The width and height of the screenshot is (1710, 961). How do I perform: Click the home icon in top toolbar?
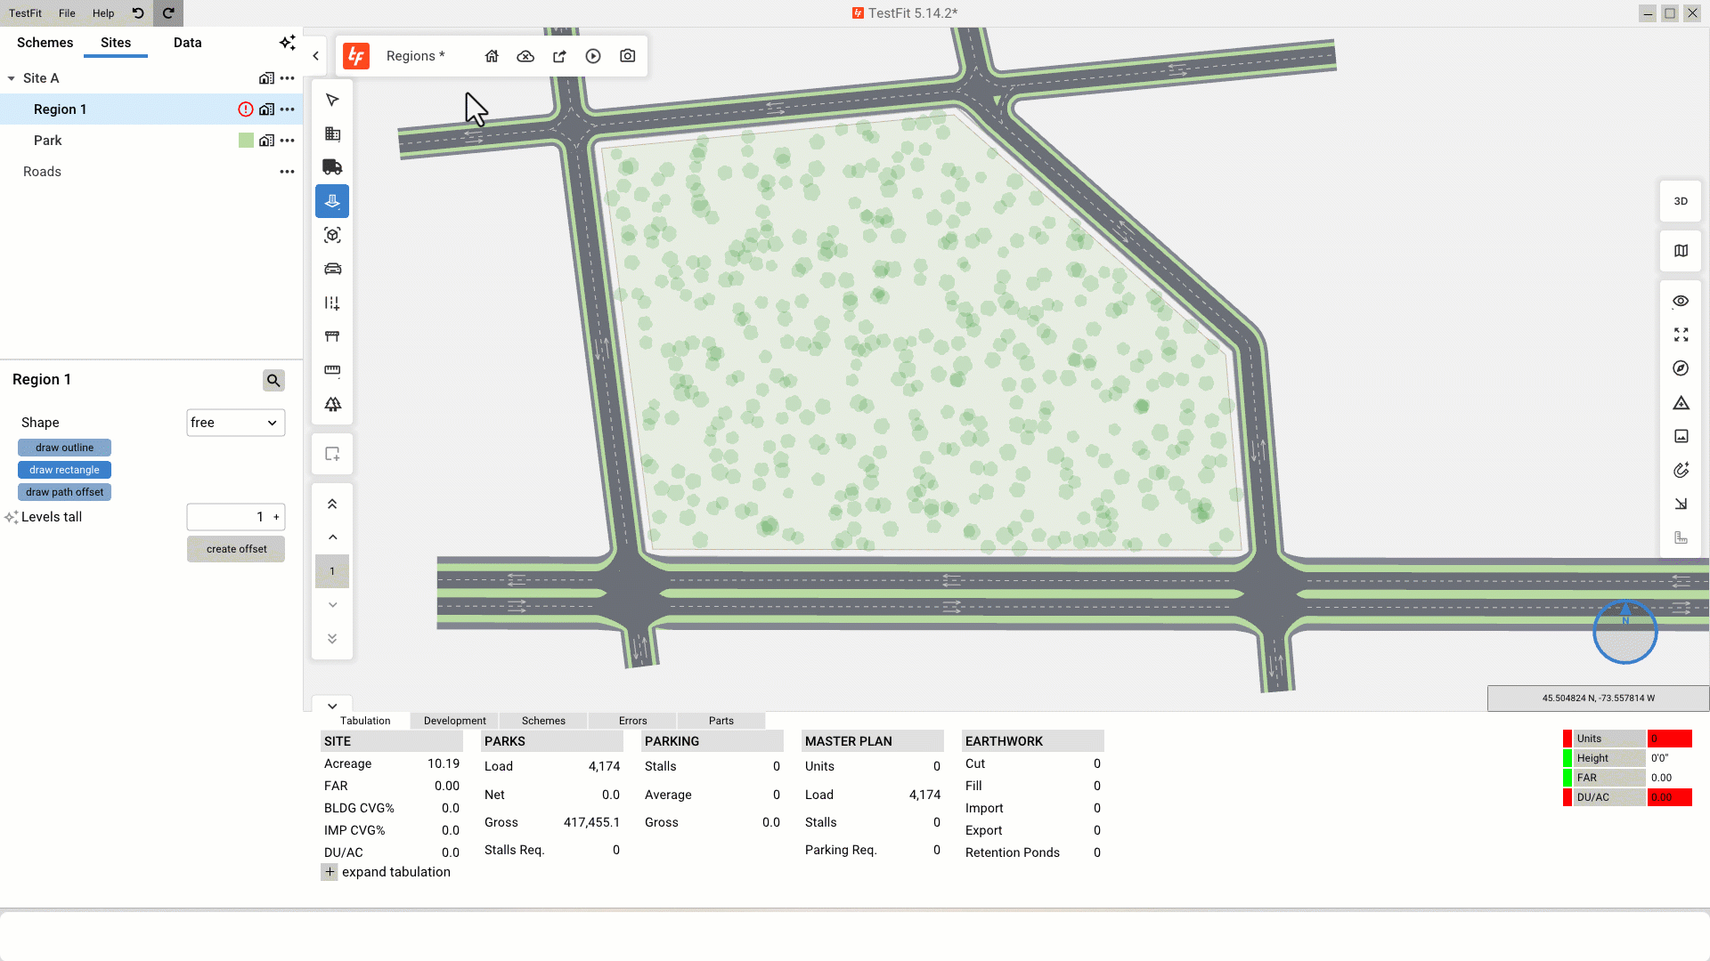point(492,56)
